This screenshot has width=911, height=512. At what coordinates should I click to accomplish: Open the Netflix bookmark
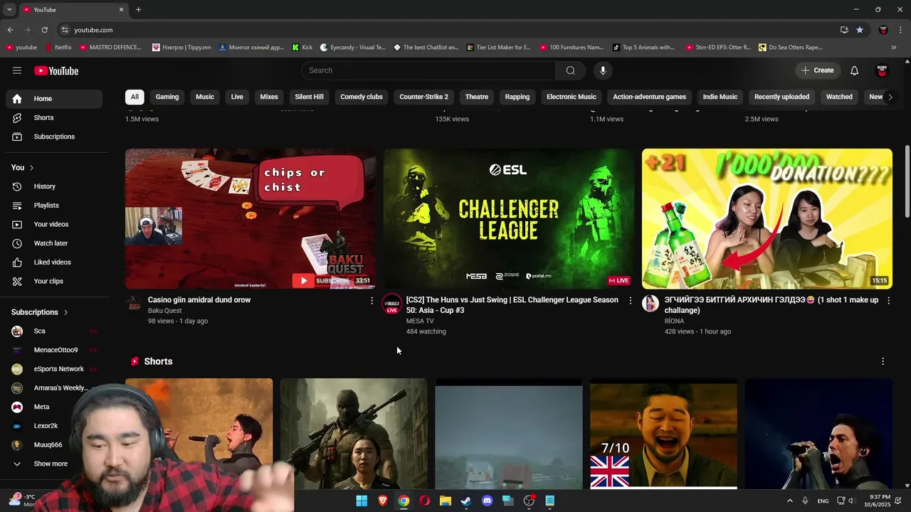pos(58,48)
